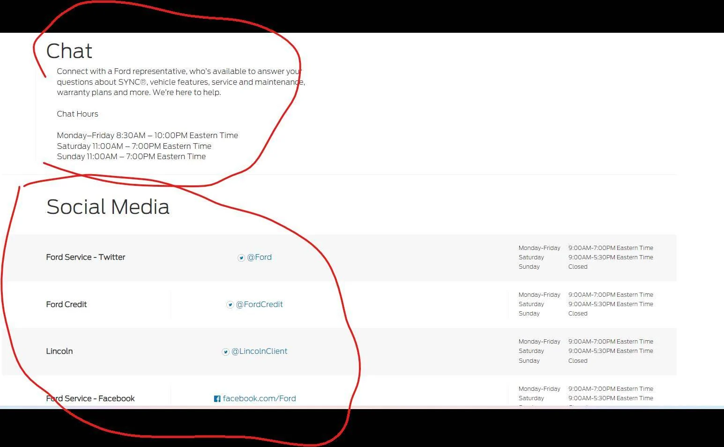This screenshot has height=447, width=724.
Task: Click 'Saturday 11:00AM – 7:00PM Eastern Time' chat hours
Action: (134, 146)
